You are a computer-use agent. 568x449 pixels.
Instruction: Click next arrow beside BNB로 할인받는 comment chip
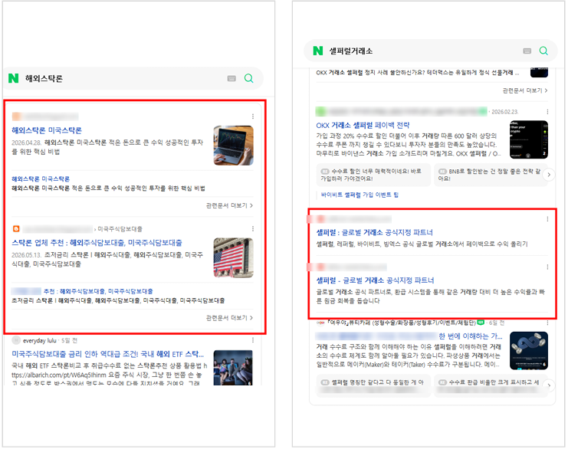tap(549, 175)
